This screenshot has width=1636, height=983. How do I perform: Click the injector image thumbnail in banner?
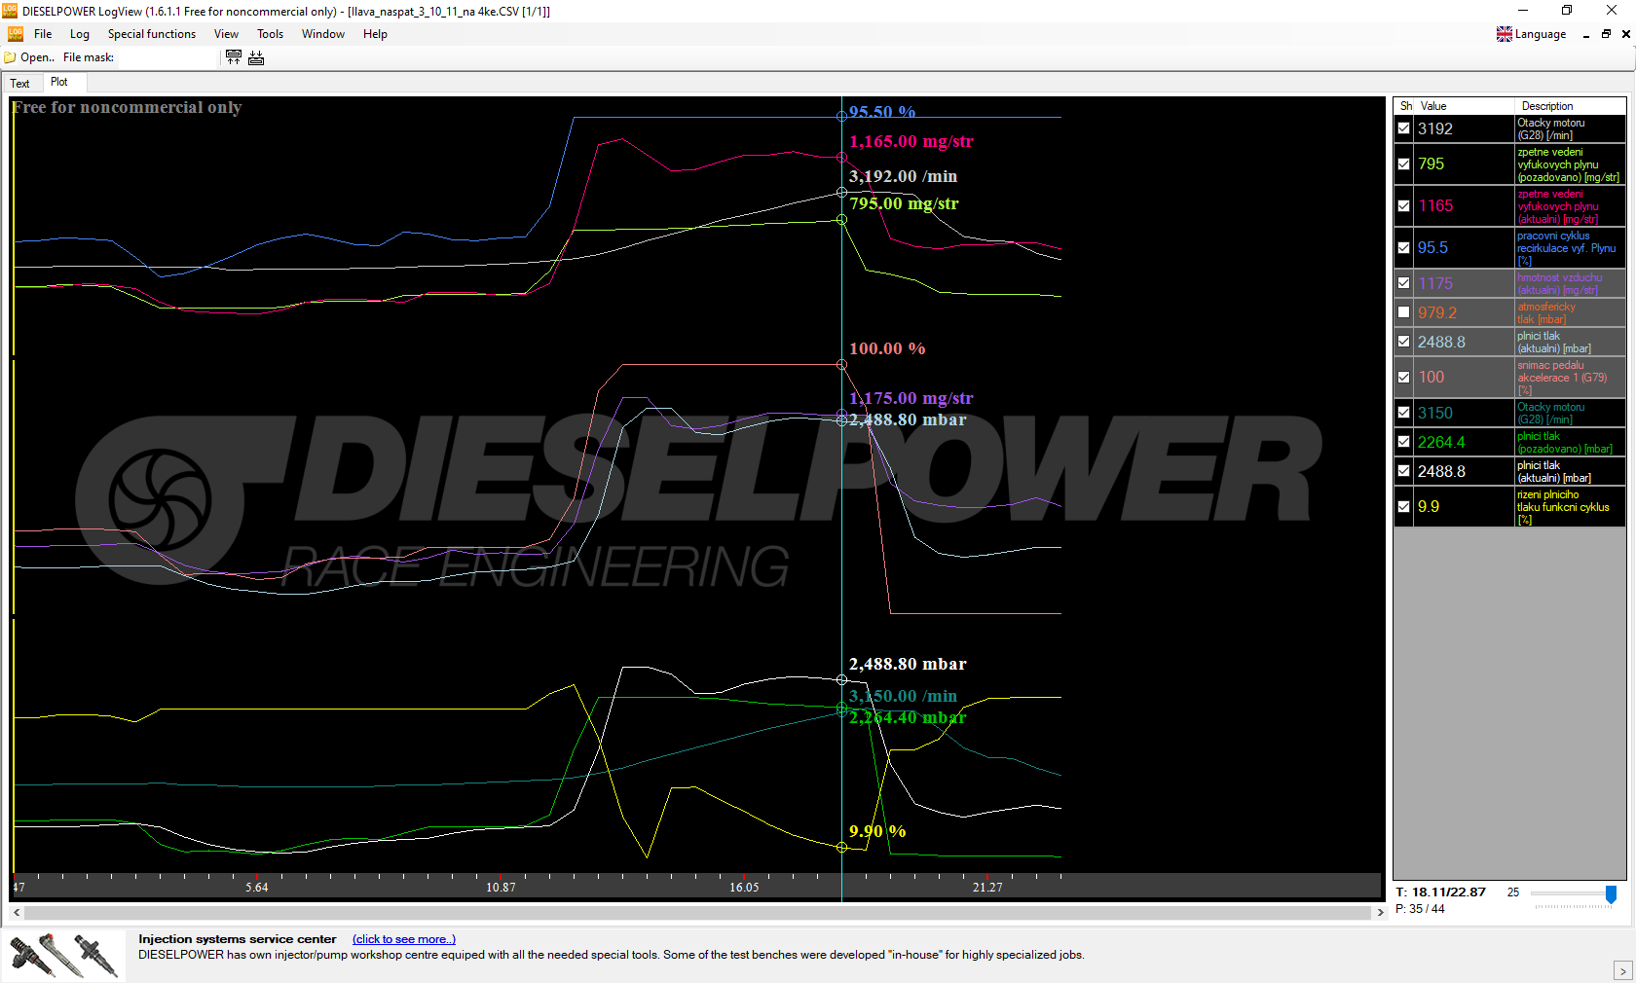click(x=64, y=955)
